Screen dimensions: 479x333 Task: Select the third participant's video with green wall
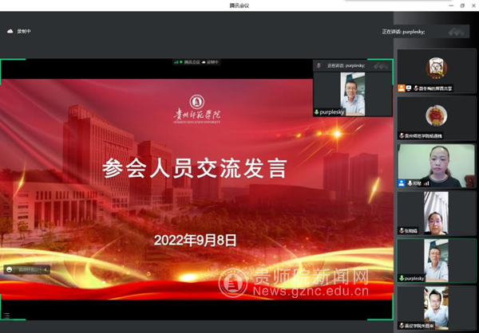point(436,164)
